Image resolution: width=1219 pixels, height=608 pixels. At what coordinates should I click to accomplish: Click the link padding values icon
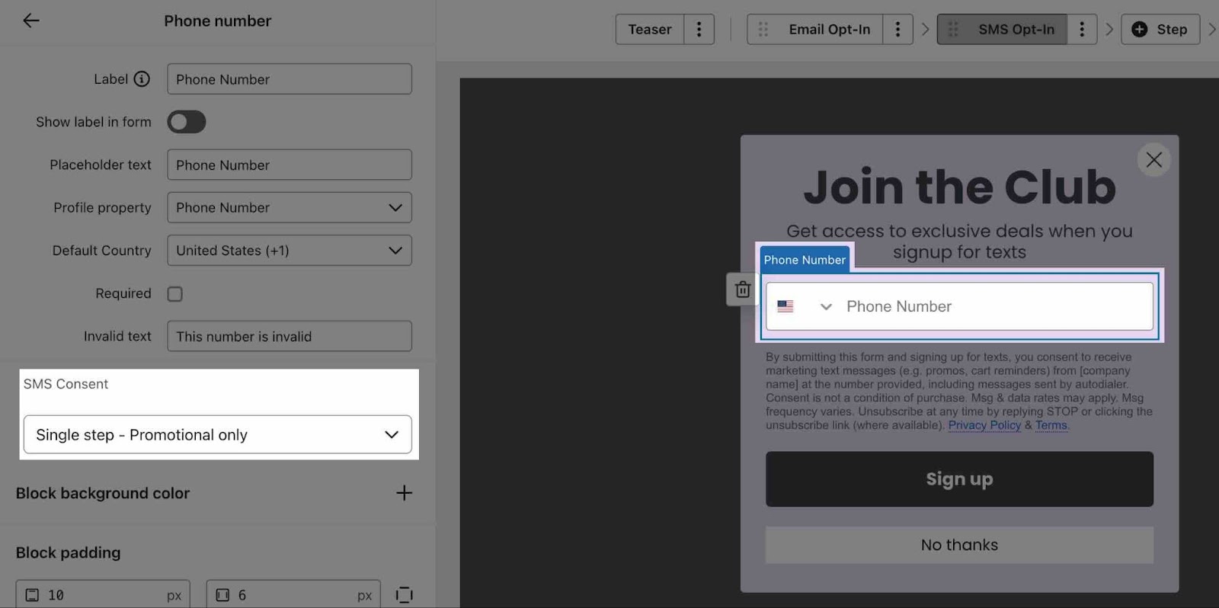point(404,595)
